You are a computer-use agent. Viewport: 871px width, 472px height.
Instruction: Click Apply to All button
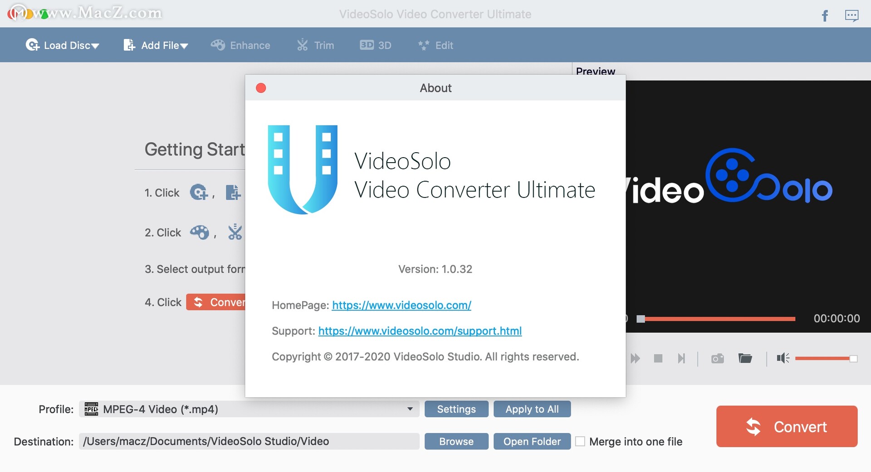pos(532,409)
